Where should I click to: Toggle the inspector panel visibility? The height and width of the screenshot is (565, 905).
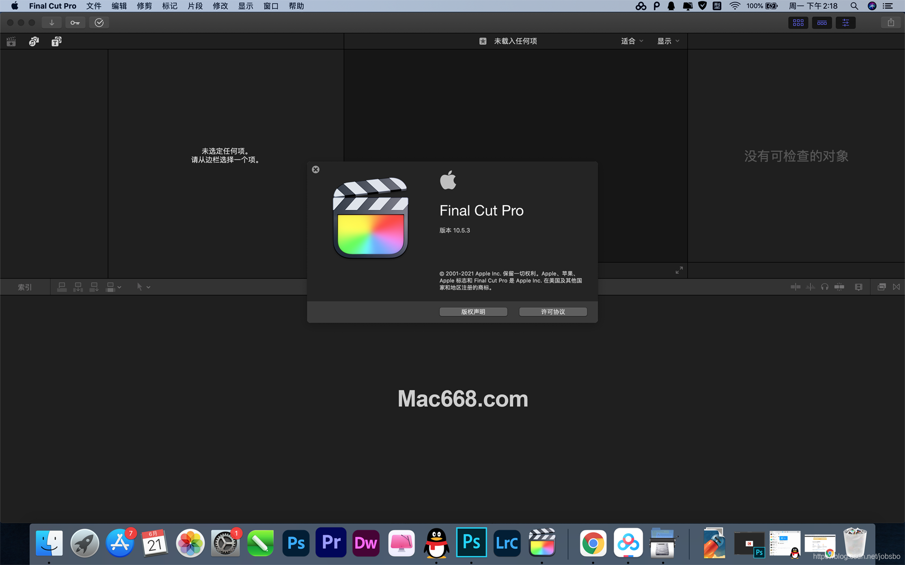845,23
